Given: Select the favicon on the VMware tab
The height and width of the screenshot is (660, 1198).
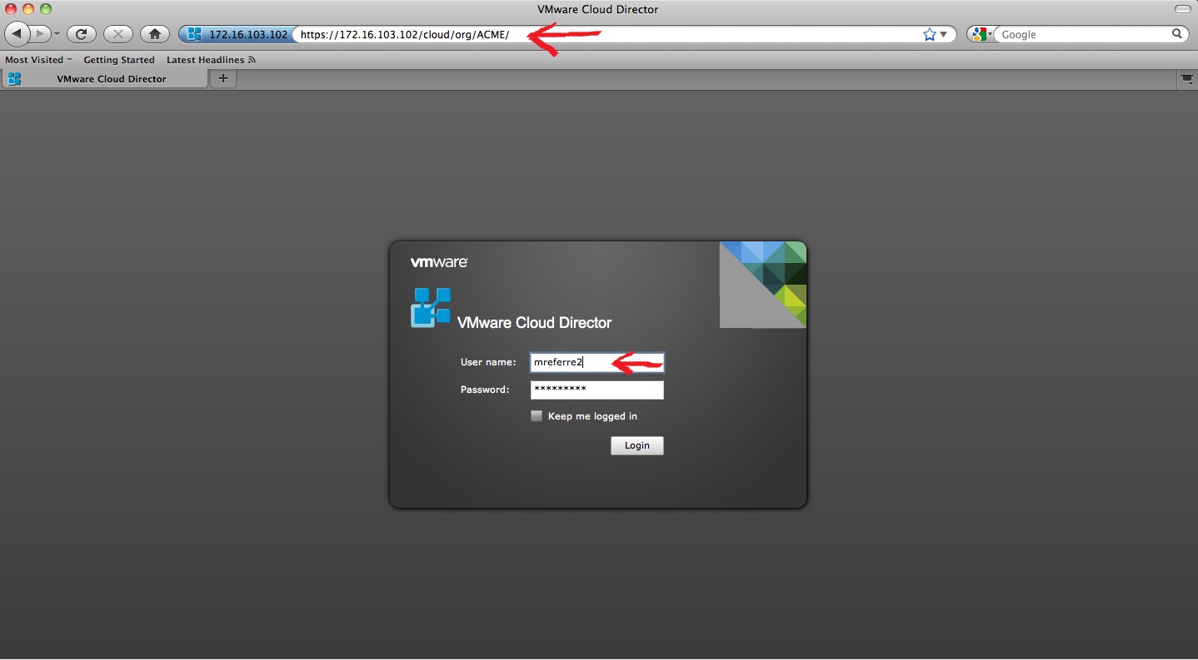Looking at the screenshot, I should coord(14,79).
